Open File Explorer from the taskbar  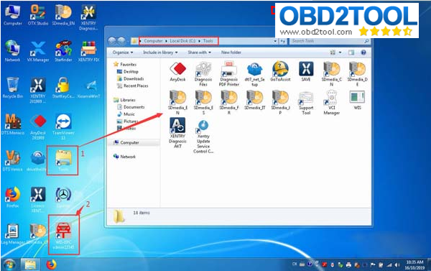pyautogui.click(x=30, y=265)
